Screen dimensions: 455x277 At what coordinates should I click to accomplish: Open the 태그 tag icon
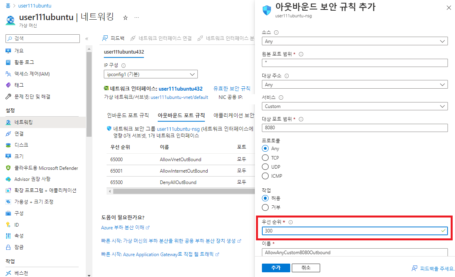point(8,85)
